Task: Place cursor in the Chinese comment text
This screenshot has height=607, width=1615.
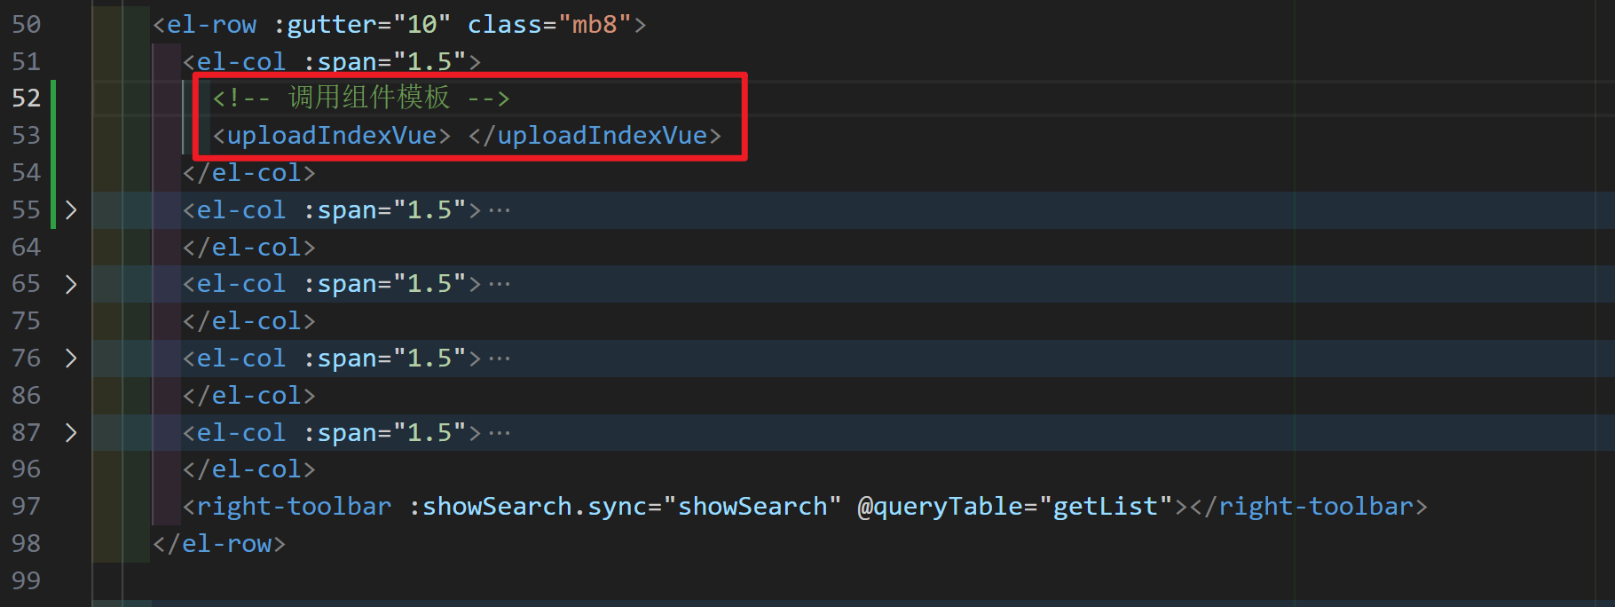Action: pyautogui.click(x=369, y=98)
